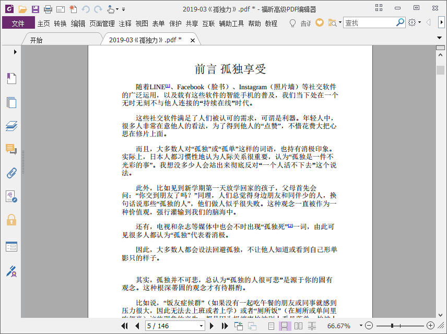Click the ribbon scroll right arrow
Screen dimensions: 447x334
[x=441, y=22]
